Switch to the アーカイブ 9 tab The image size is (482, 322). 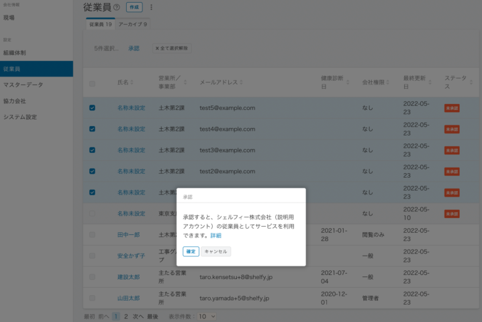pyautogui.click(x=133, y=23)
